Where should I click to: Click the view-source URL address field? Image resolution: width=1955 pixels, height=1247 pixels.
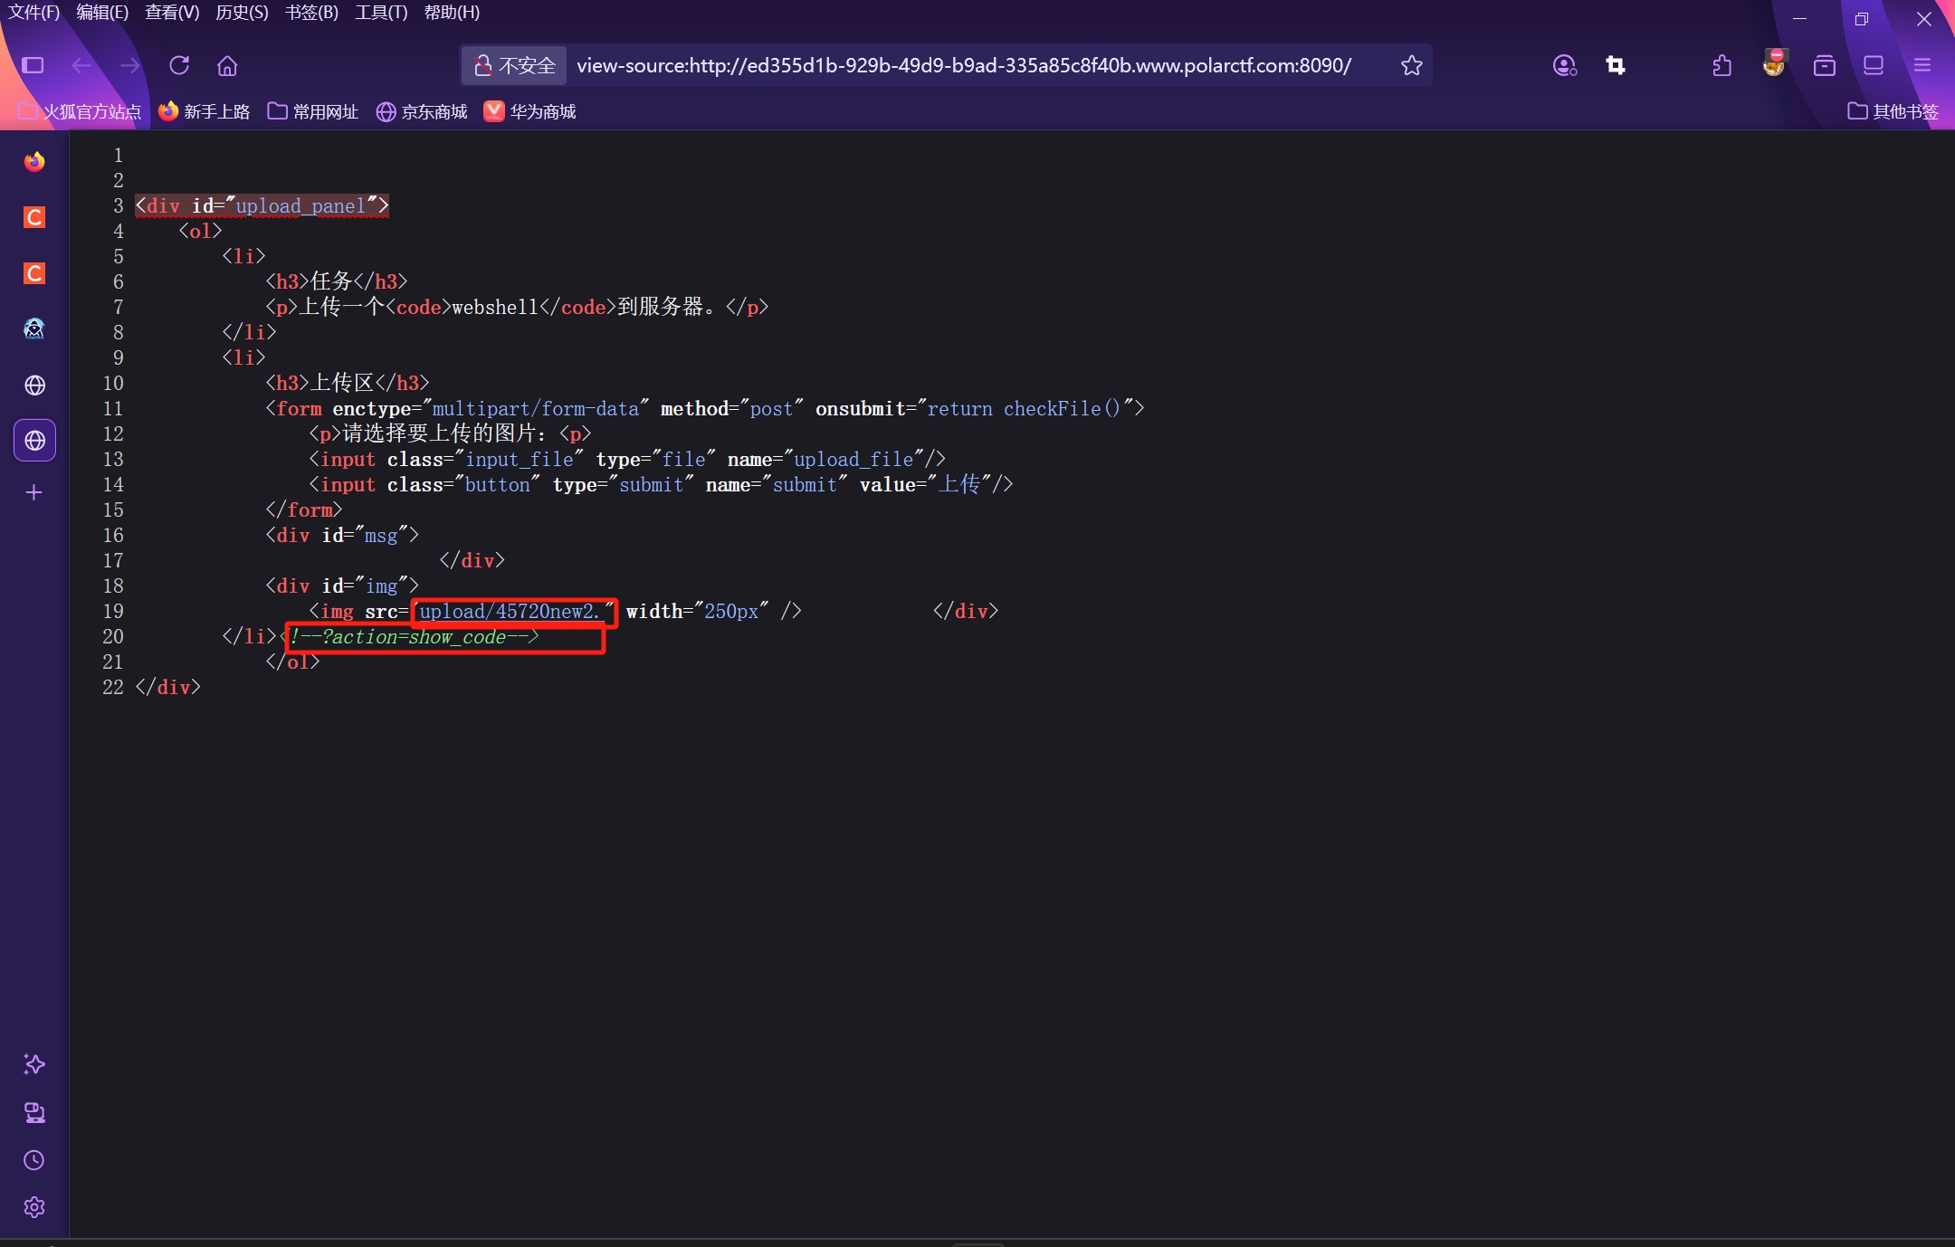(x=964, y=65)
